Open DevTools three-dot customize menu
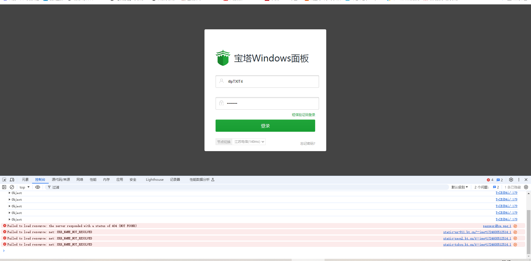The height and width of the screenshot is (261, 531). (x=519, y=180)
